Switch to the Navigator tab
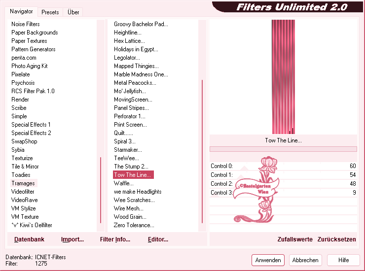Image resolution: width=365 pixels, height=271 pixels. tap(21, 11)
